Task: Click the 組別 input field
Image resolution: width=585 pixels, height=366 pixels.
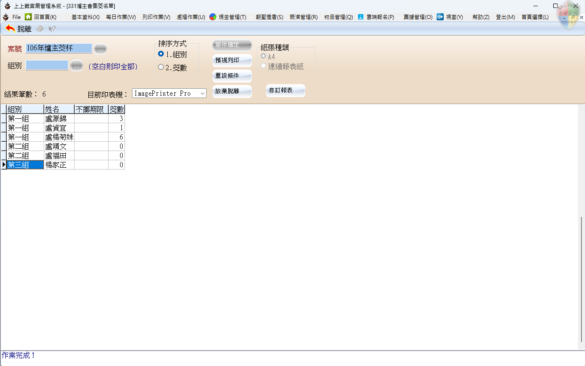Action: tap(47, 65)
